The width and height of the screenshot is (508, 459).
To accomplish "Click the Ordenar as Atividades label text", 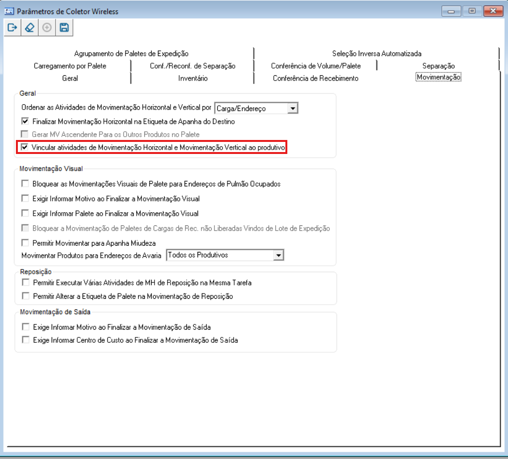I will (116, 107).
